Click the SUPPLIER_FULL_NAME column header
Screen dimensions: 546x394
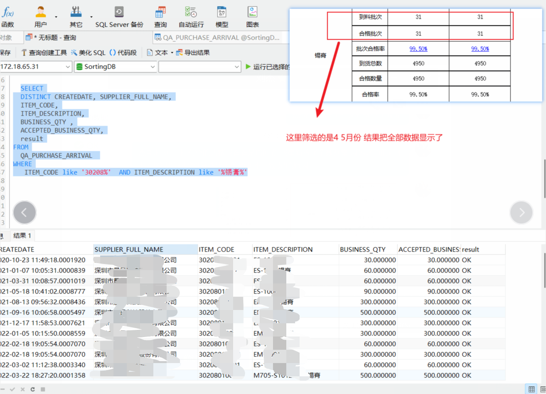point(146,249)
